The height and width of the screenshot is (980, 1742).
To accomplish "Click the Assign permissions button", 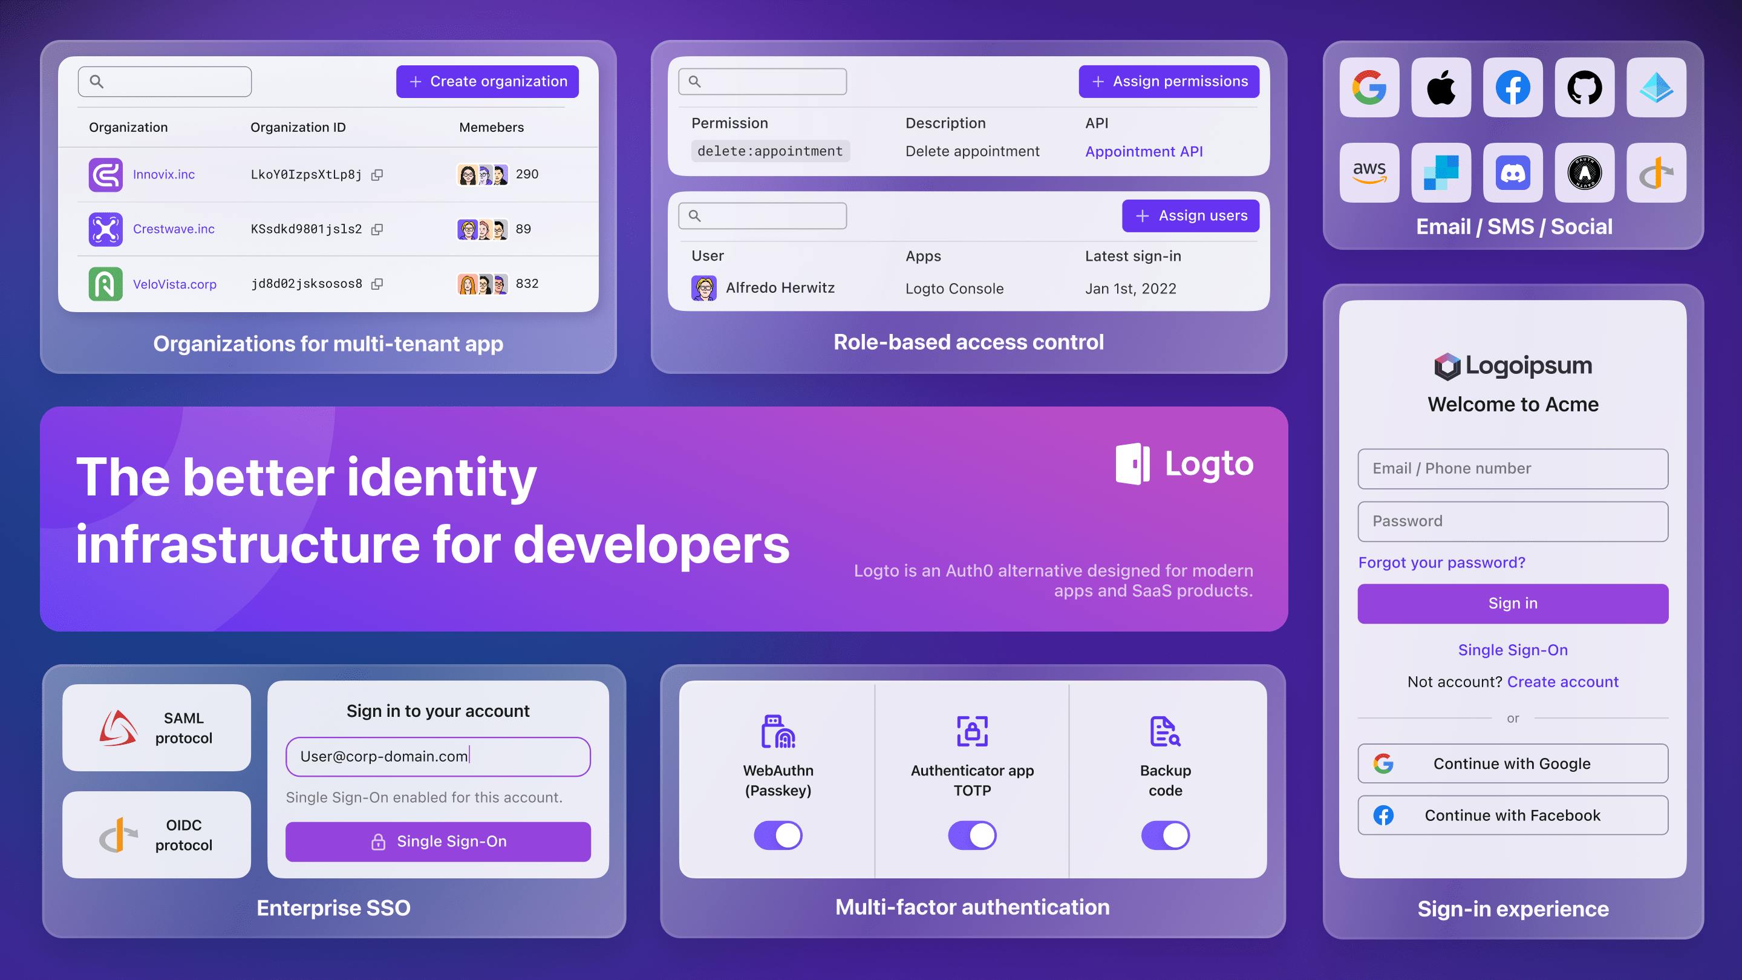I will pos(1169,81).
